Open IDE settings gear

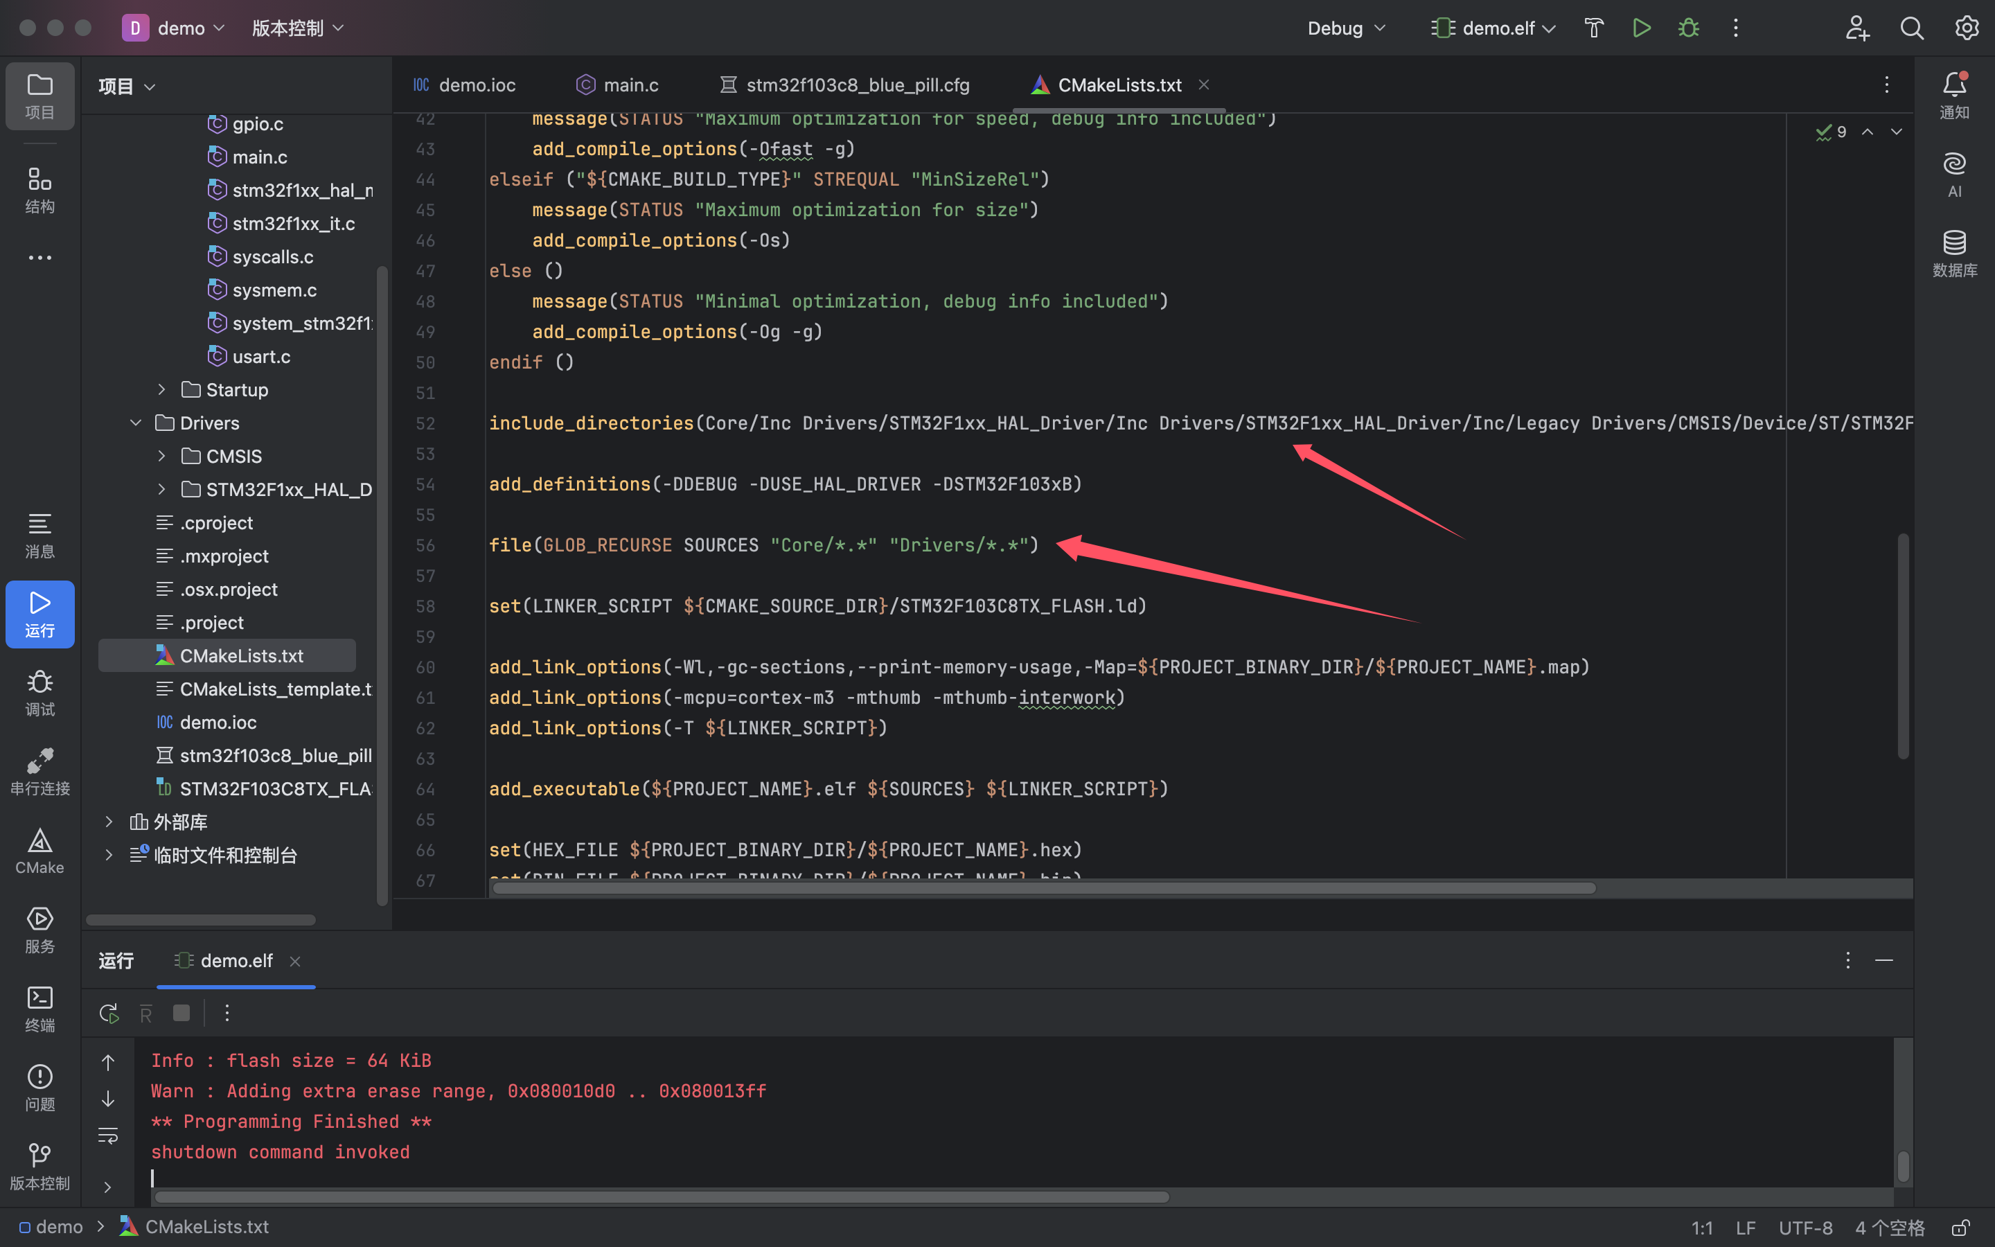pos(1967,28)
